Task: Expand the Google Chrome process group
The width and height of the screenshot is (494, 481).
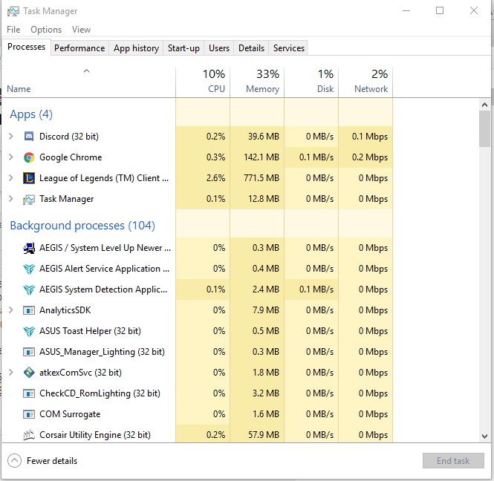Action: pos(11,157)
